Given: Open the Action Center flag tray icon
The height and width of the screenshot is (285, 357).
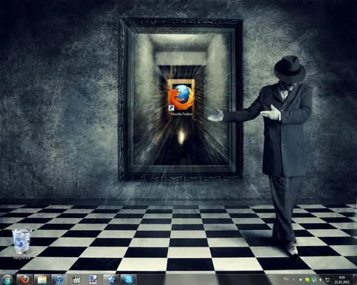Looking at the screenshot, I should (301, 280).
